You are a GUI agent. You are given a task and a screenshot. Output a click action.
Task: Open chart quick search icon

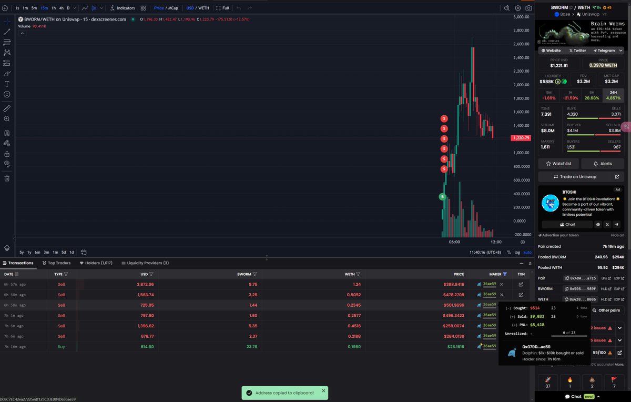[x=507, y=8]
